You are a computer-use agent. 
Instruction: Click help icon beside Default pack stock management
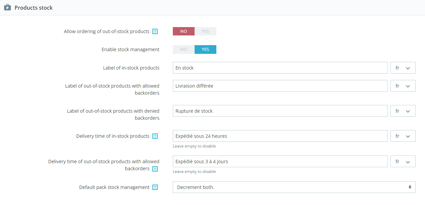click(155, 187)
